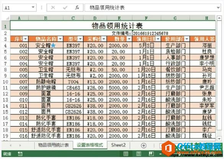Select column E header

[x=119, y=18]
